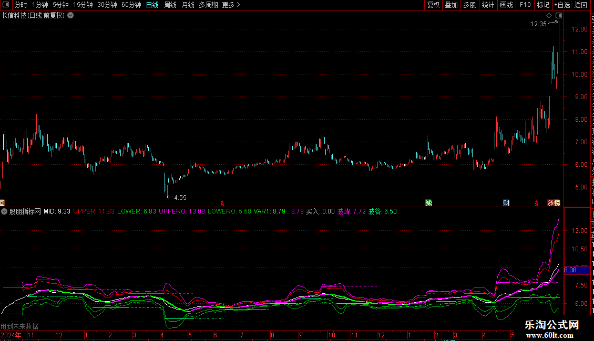Click the 波谷: 6.50 value
594x341 pixels.
click(383, 212)
